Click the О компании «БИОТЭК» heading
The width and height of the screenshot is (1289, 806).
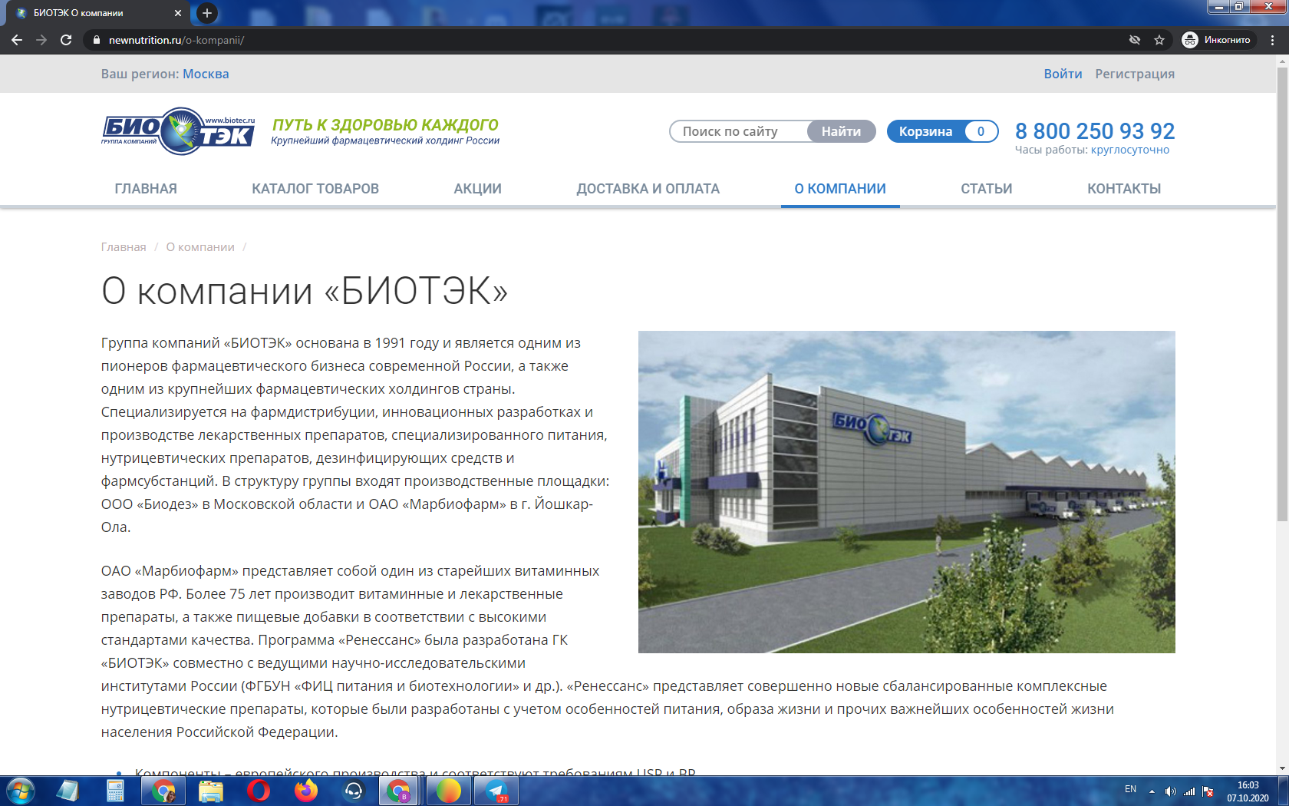(x=305, y=291)
